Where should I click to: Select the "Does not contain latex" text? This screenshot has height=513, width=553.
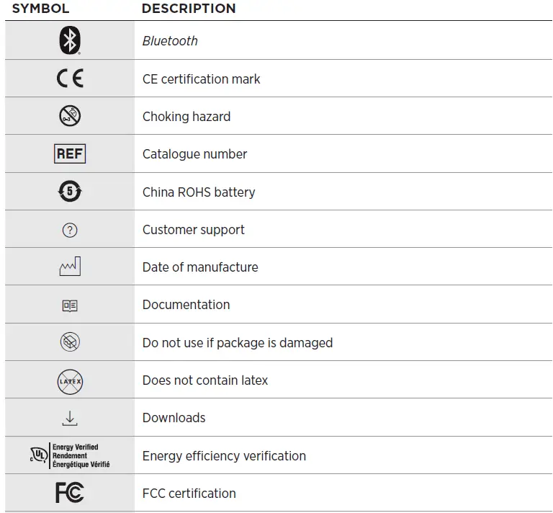tap(205, 380)
